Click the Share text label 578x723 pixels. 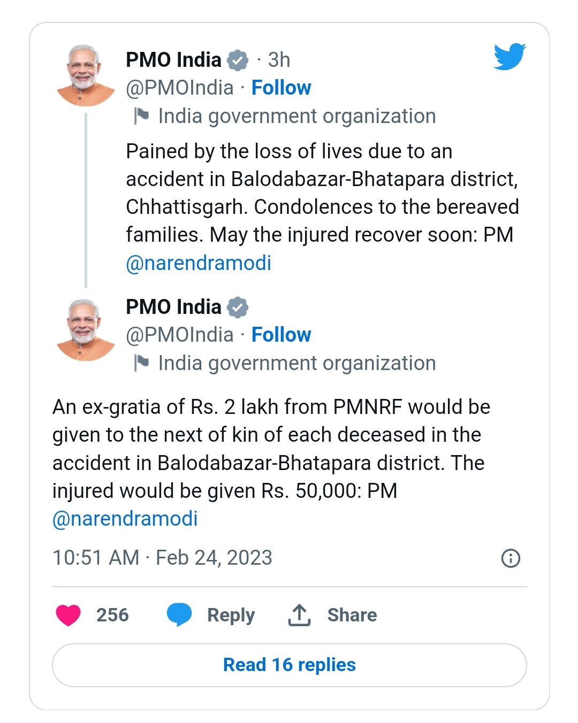pos(352,615)
